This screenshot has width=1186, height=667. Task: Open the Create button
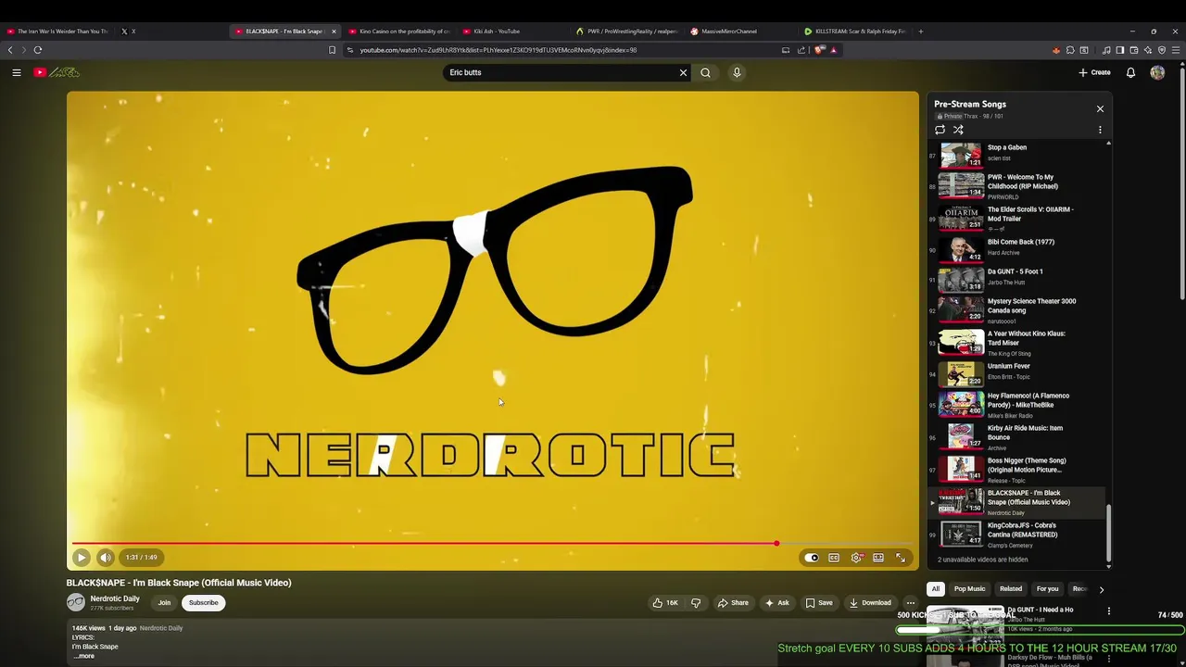1094,72
